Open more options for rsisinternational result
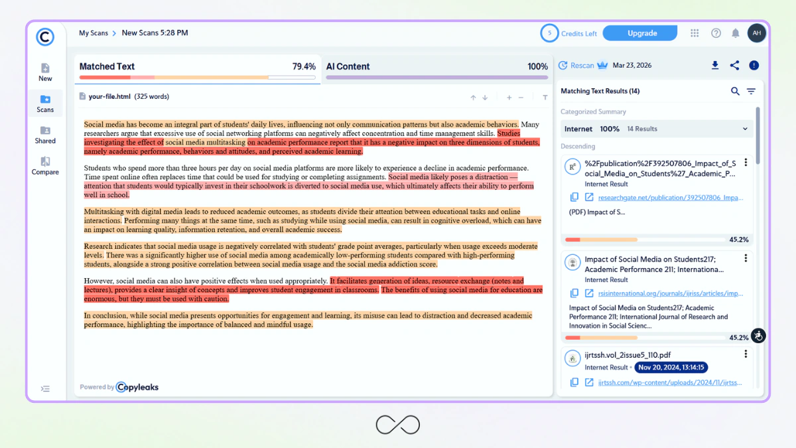796x448 pixels. [746, 258]
